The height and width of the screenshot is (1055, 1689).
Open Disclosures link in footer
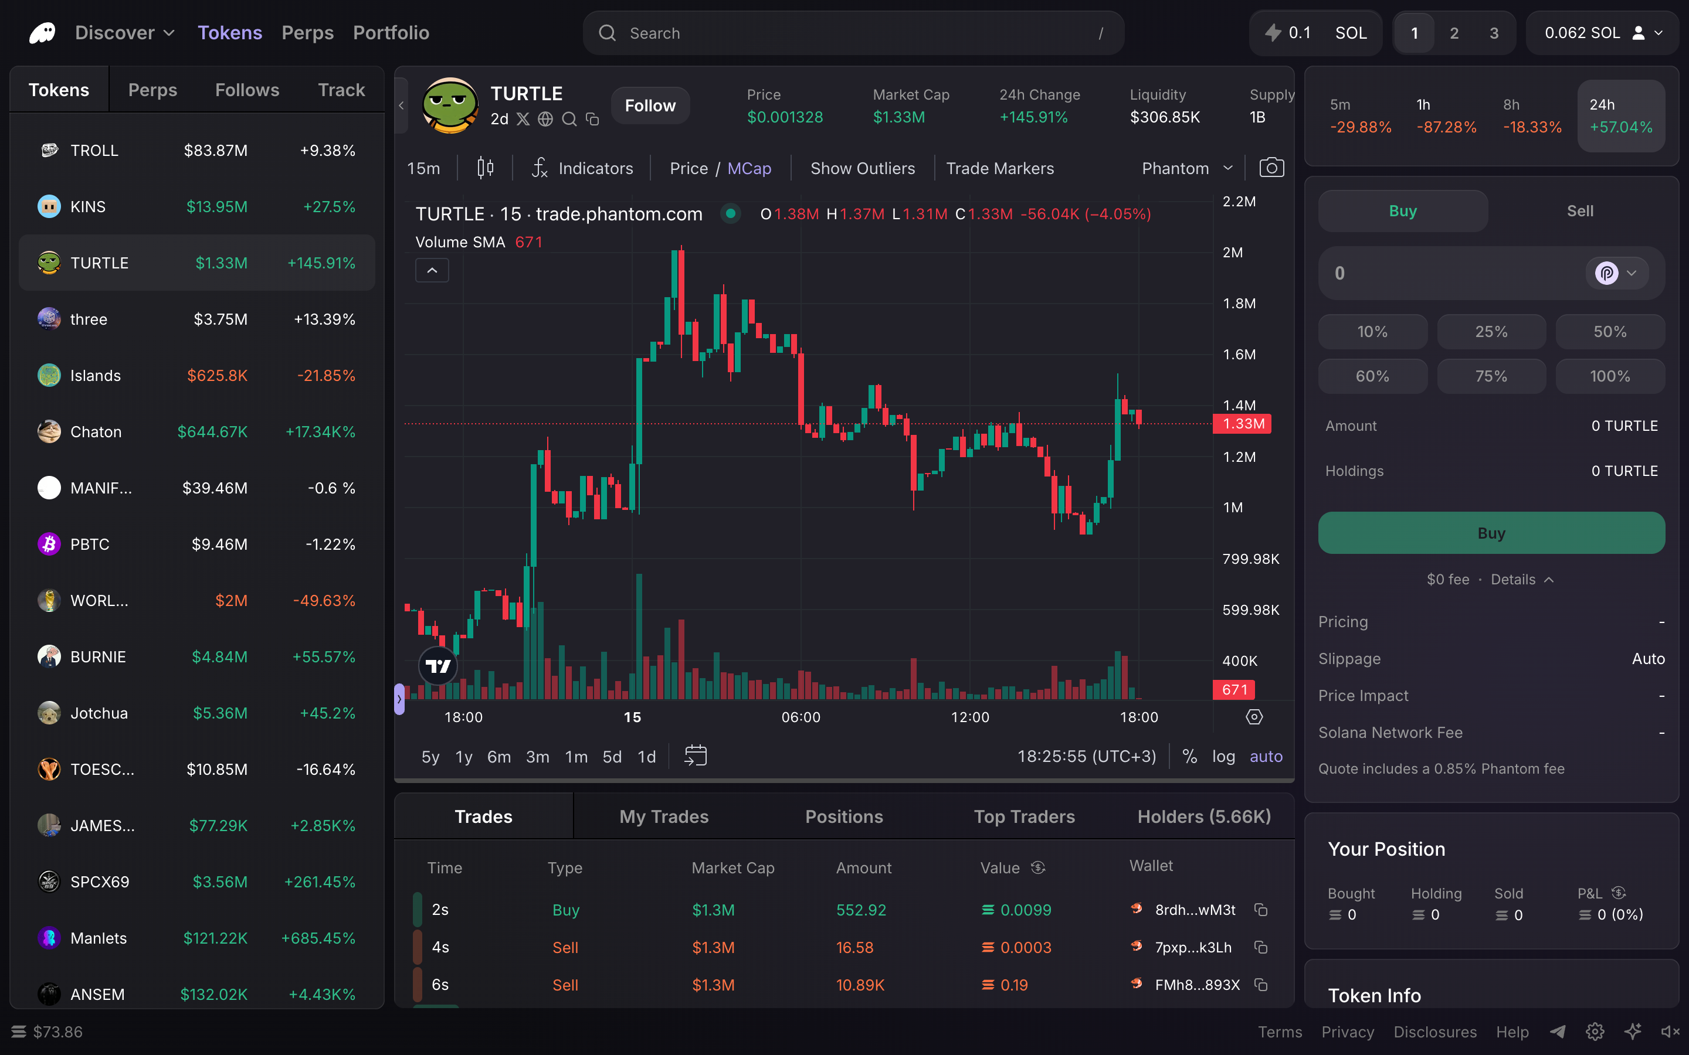[x=1435, y=1032]
